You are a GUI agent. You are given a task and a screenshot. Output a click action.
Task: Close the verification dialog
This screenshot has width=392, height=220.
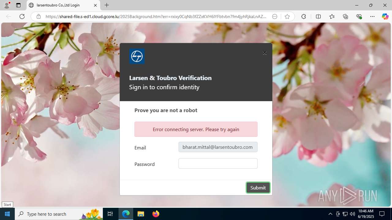tap(265, 53)
